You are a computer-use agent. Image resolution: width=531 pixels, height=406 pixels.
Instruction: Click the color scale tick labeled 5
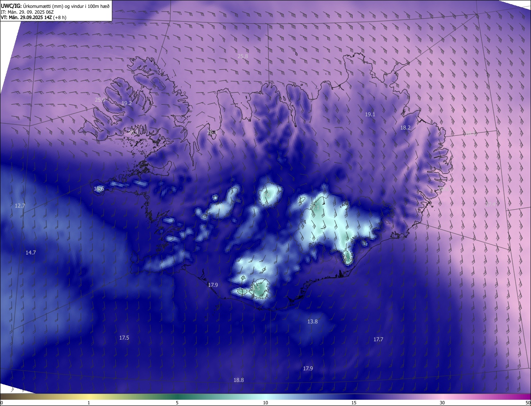177,403
